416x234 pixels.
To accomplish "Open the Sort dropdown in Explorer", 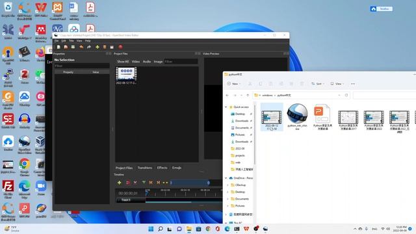I will pyautogui.click(x=318, y=84).
